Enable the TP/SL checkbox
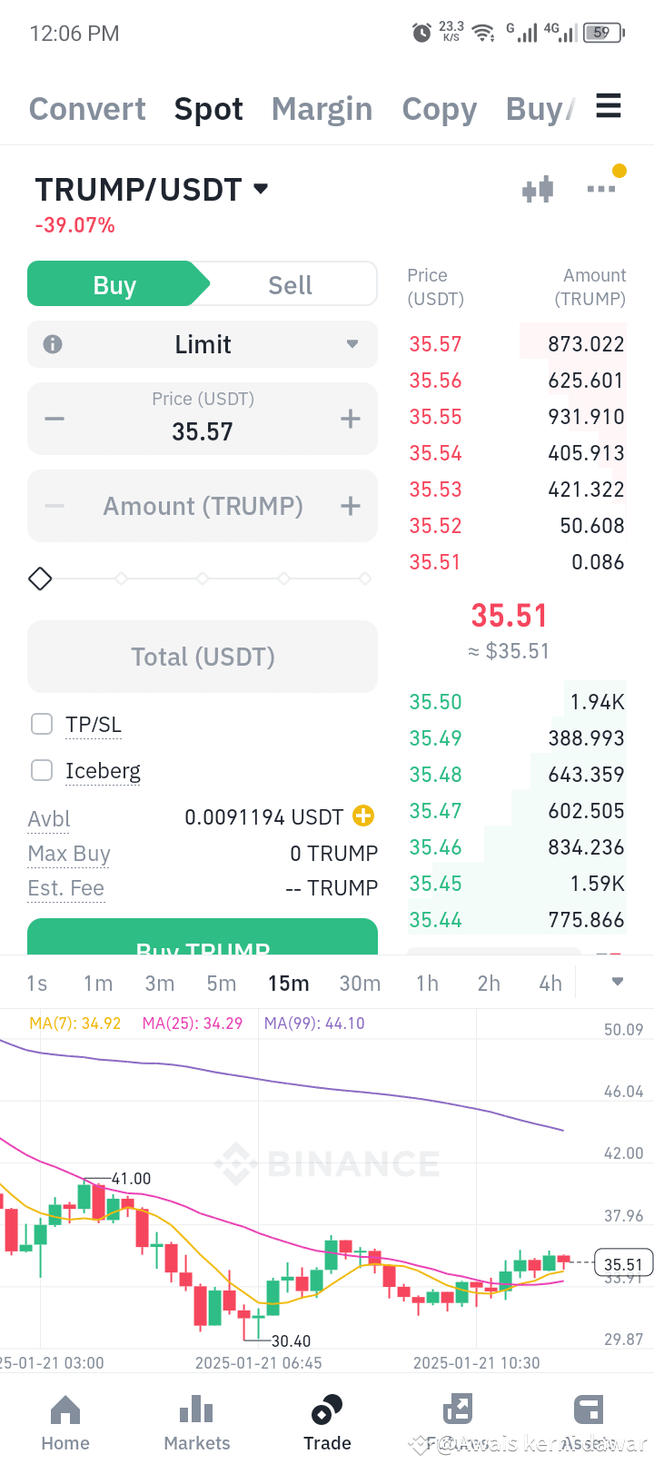 (42, 724)
